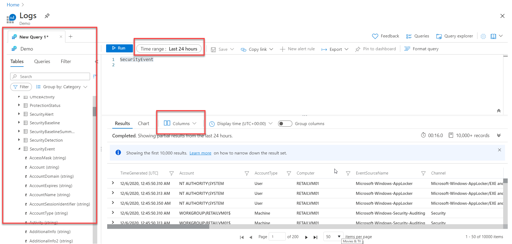Open Query explorer
Image resolution: width=512 pixels, height=244 pixels.
(454, 36)
